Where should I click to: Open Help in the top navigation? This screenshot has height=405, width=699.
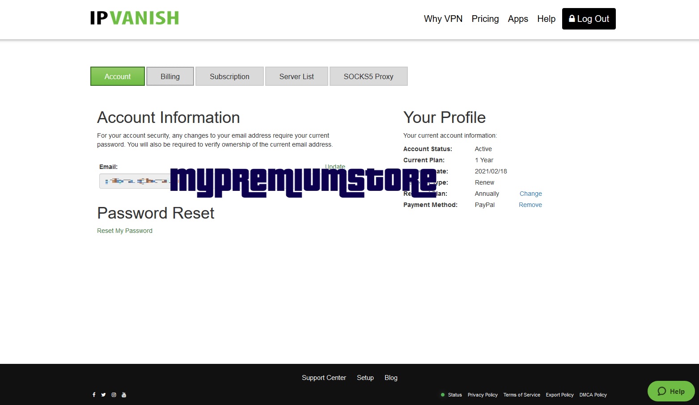pos(546,19)
